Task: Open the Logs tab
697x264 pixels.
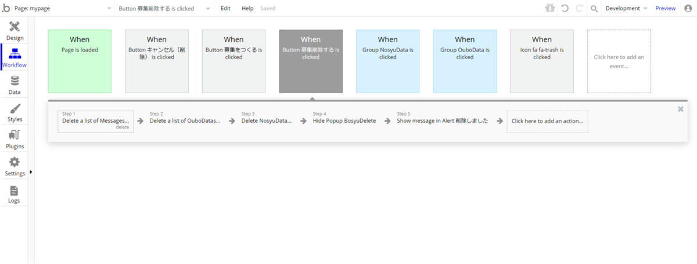Action: pos(15,194)
